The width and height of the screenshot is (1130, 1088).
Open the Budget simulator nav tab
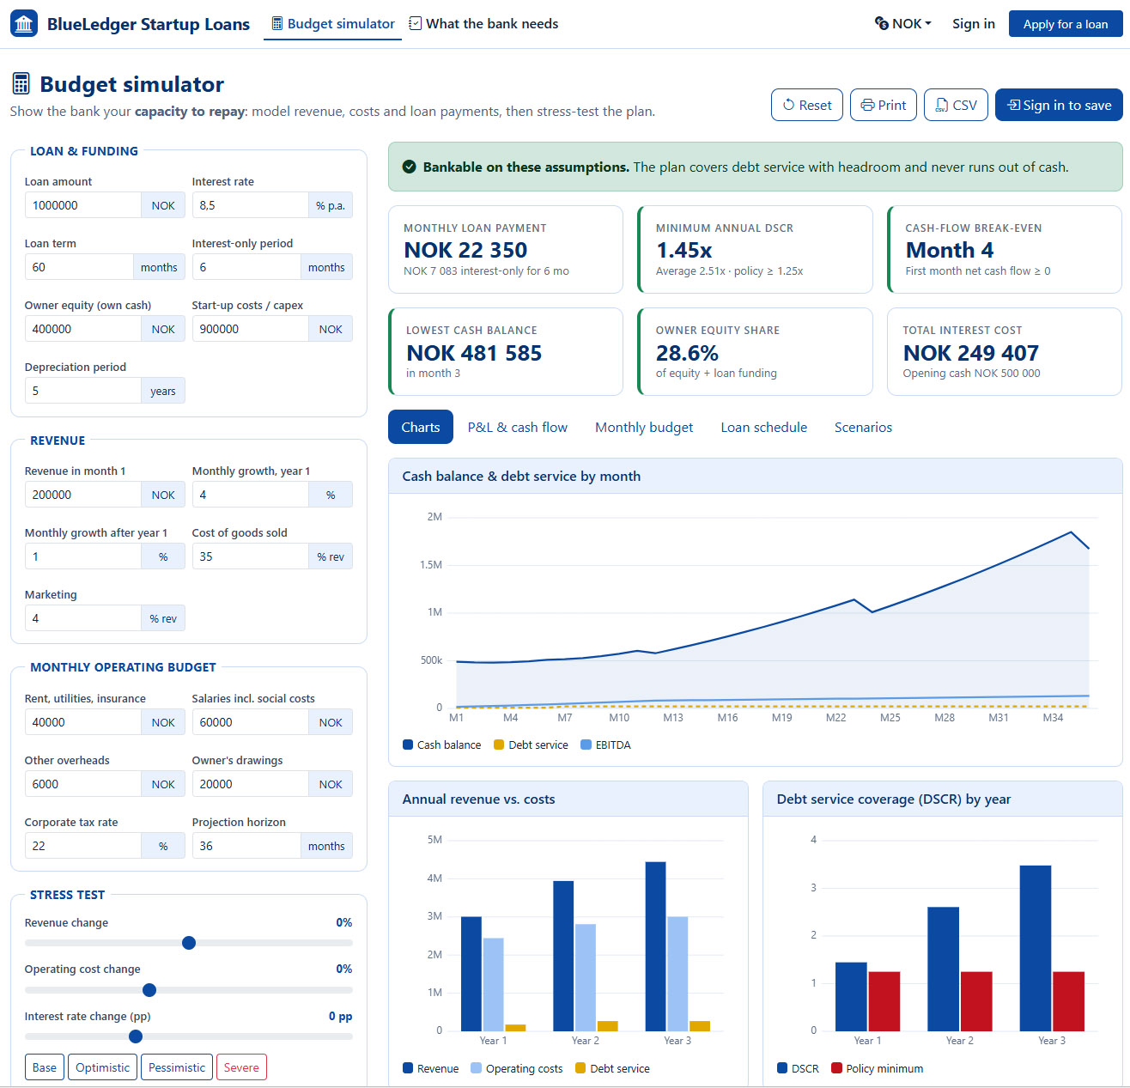[x=333, y=24]
